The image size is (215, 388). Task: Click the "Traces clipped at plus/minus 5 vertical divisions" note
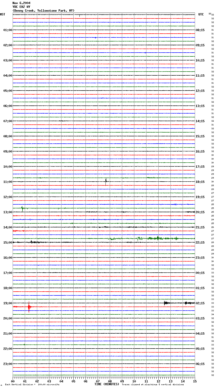coord(153,385)
